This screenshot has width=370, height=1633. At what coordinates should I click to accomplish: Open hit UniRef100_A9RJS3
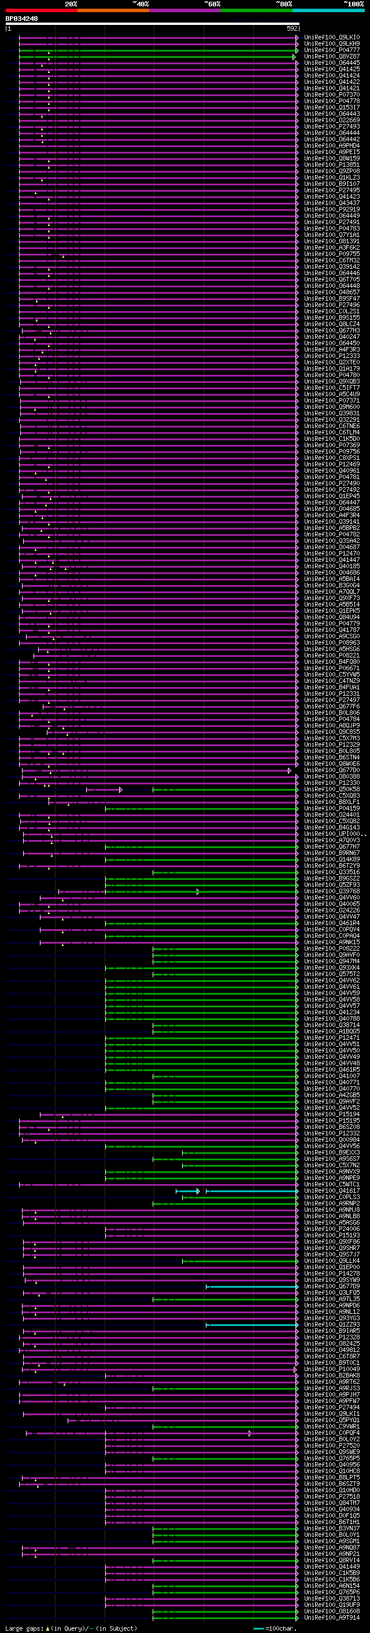pos(332,1389)
